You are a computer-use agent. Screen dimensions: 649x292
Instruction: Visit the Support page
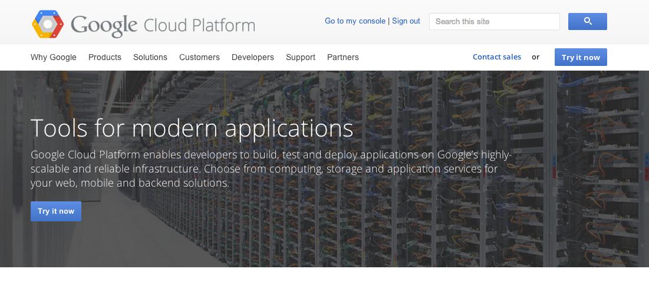301,58
